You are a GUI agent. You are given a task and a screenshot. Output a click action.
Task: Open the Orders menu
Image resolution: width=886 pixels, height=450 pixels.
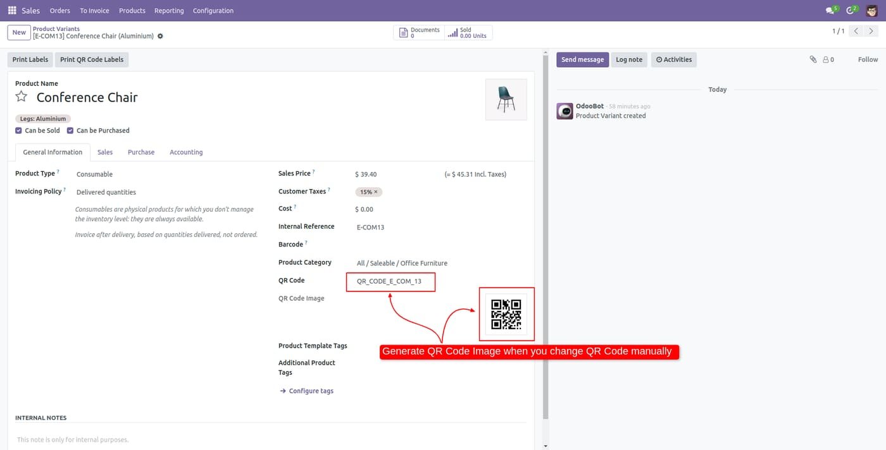(60, 11)
